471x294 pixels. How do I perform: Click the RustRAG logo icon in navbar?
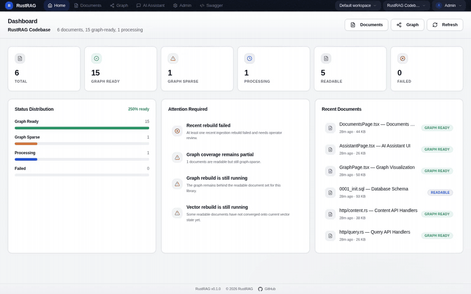click(x=8, y=5)
